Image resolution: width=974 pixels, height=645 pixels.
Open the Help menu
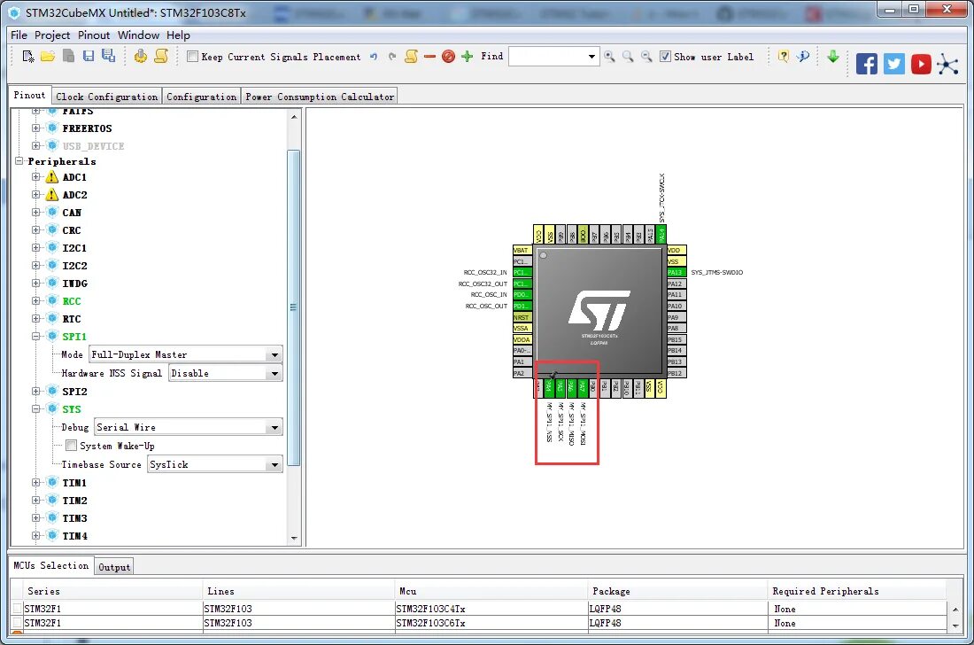coord(178,35)
